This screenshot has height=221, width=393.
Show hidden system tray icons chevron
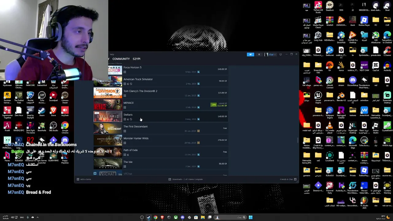37,217
